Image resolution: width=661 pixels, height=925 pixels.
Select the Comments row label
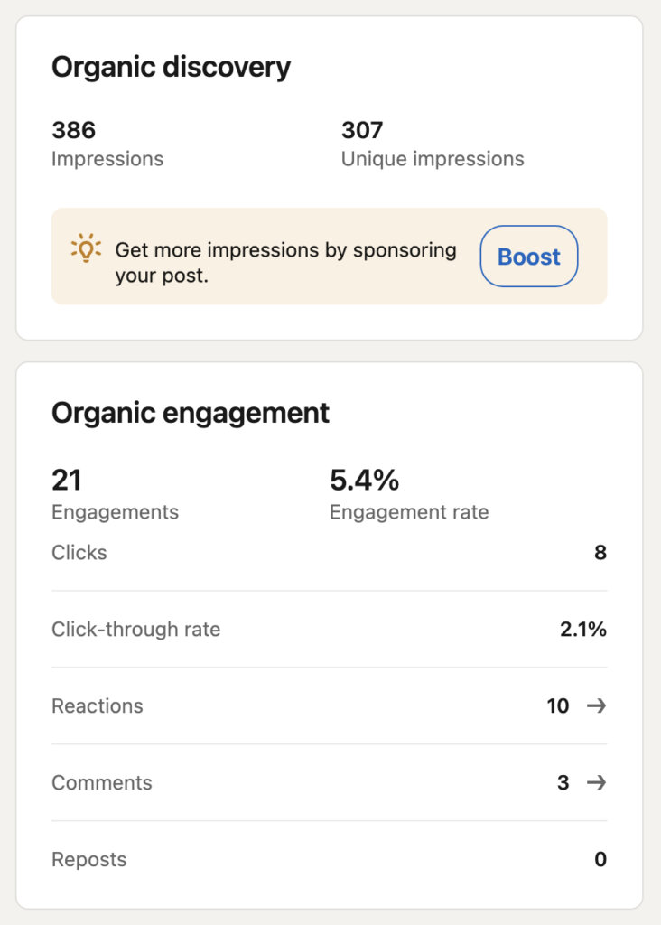point(102,782)
